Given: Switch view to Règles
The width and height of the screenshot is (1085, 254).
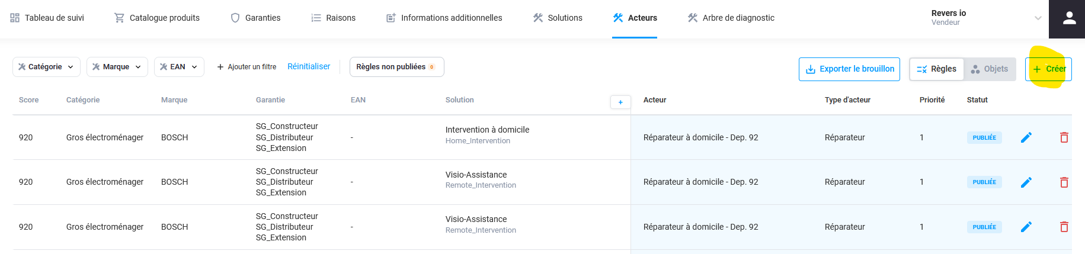Looking at the screenshot, I should click(937, 69).
